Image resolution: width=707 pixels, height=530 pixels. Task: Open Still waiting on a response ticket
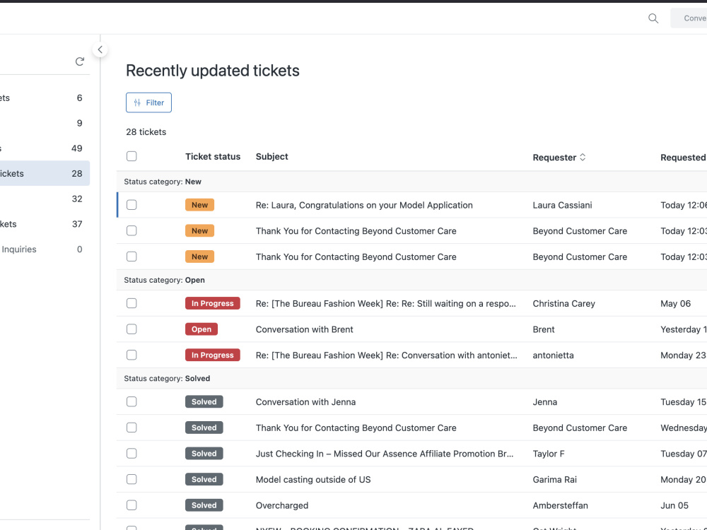(385, 303)
